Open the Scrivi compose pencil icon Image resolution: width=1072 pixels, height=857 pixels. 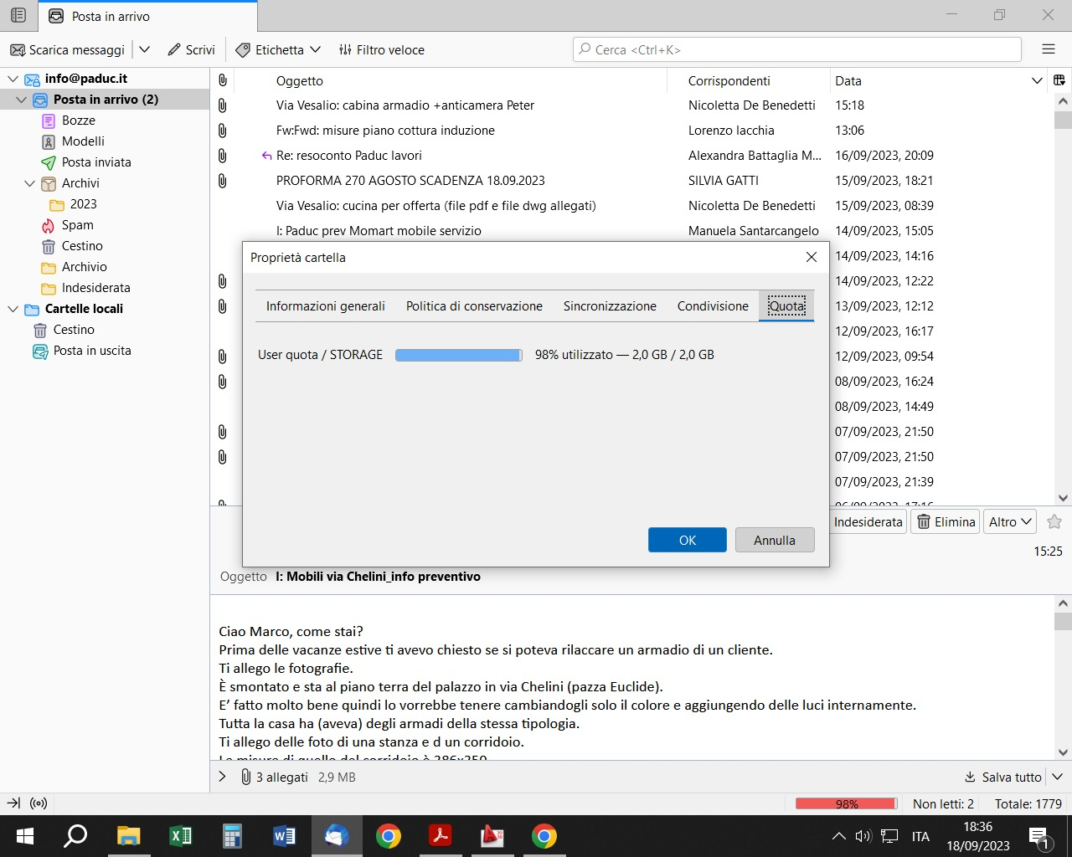pyautogui.click(x=174, y=50)
